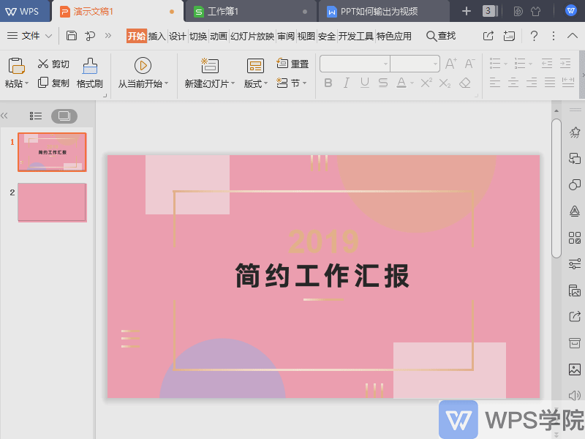Click the Cut icon
Viewport: 585px width, 439px height.
tap(42, 63)
